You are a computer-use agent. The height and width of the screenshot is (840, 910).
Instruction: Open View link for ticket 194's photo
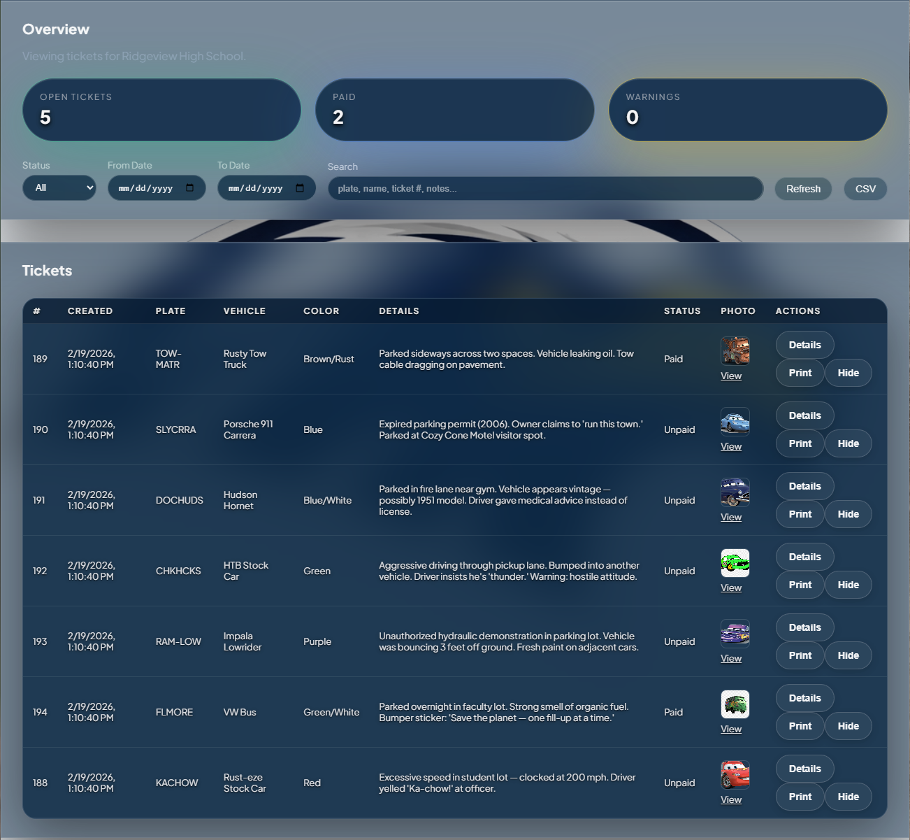click(x=731, y=728)
